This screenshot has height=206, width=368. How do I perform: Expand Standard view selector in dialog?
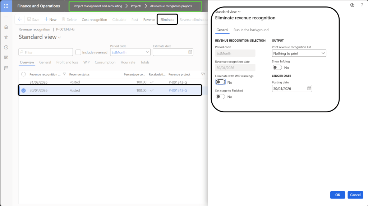click(228, 12)
